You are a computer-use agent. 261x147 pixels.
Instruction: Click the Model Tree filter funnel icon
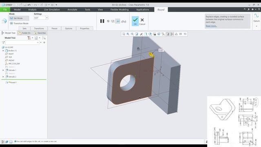point(3,42)
